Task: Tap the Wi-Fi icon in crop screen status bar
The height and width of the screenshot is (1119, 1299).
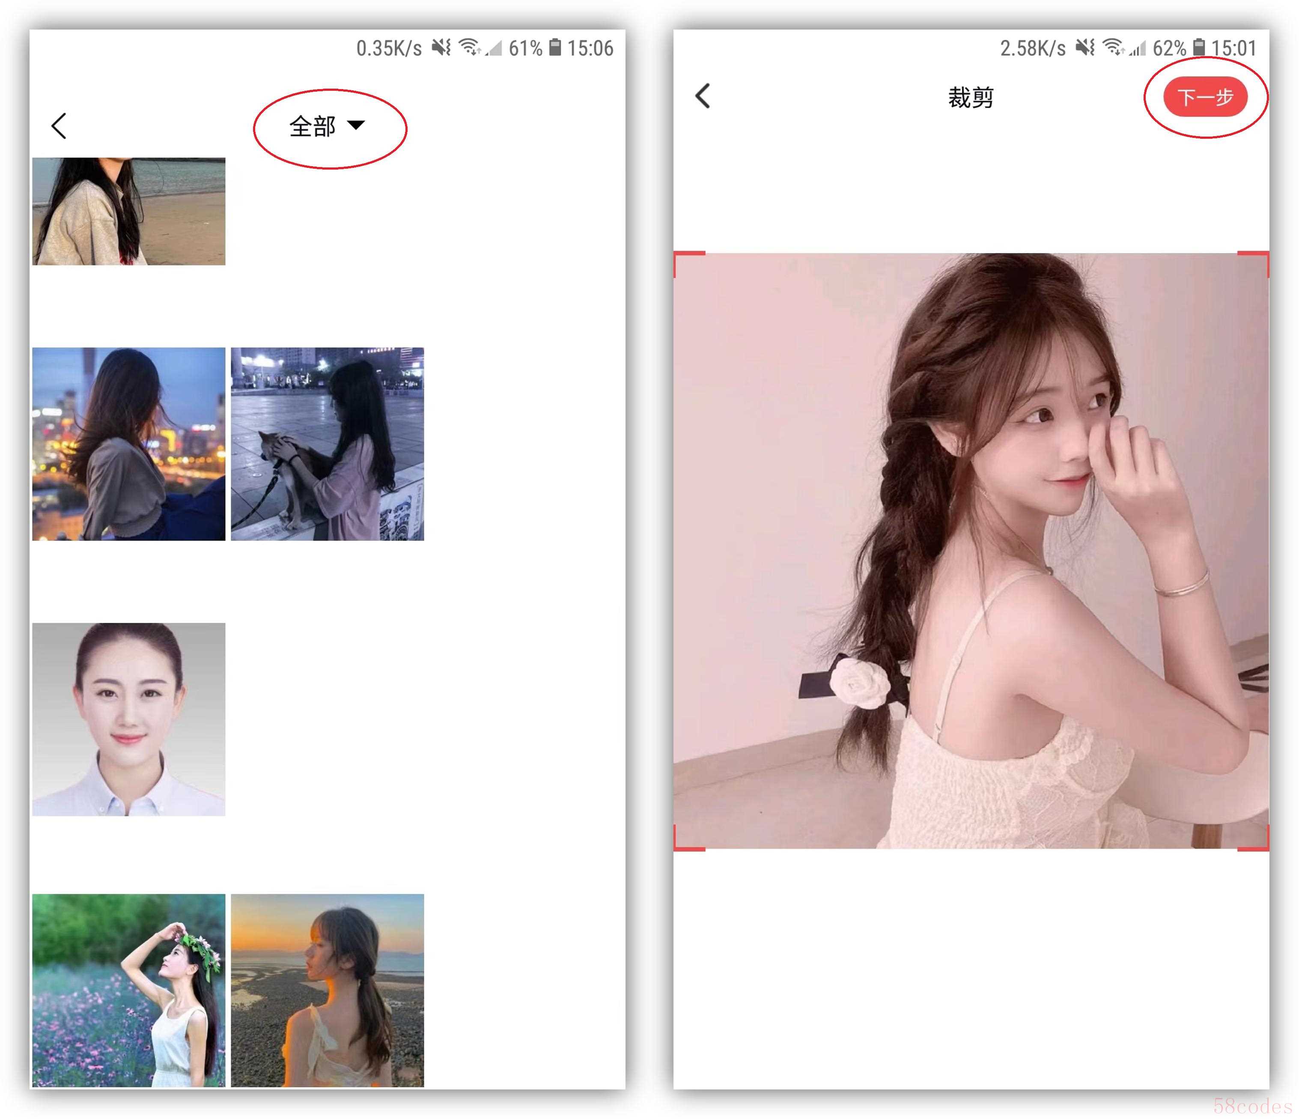Action: (1114, 47)
